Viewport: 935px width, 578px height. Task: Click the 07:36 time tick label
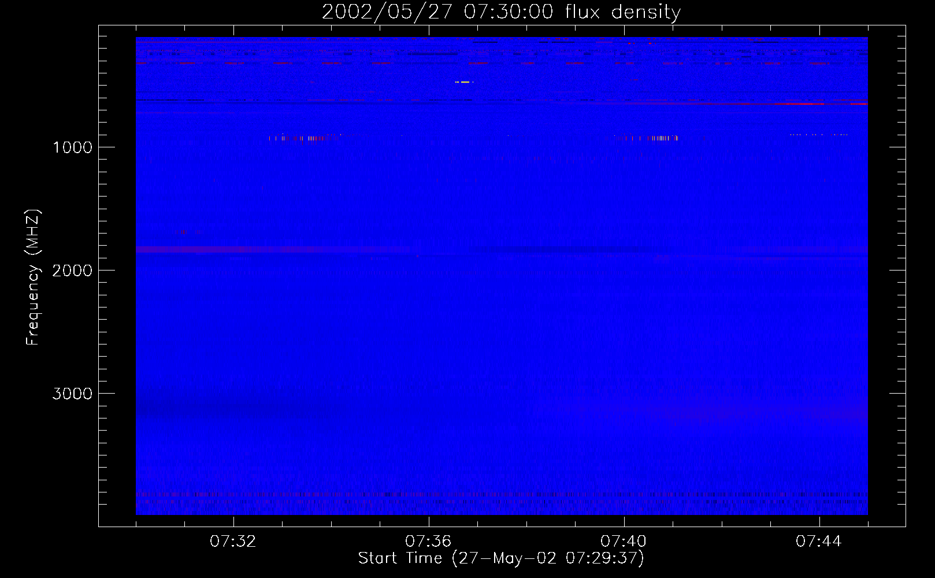click(428, 542)
